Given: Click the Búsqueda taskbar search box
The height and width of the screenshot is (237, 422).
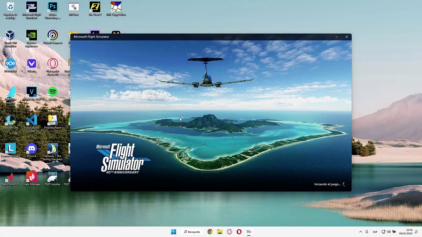Looking at the screenshot, I should pos(192,232).
